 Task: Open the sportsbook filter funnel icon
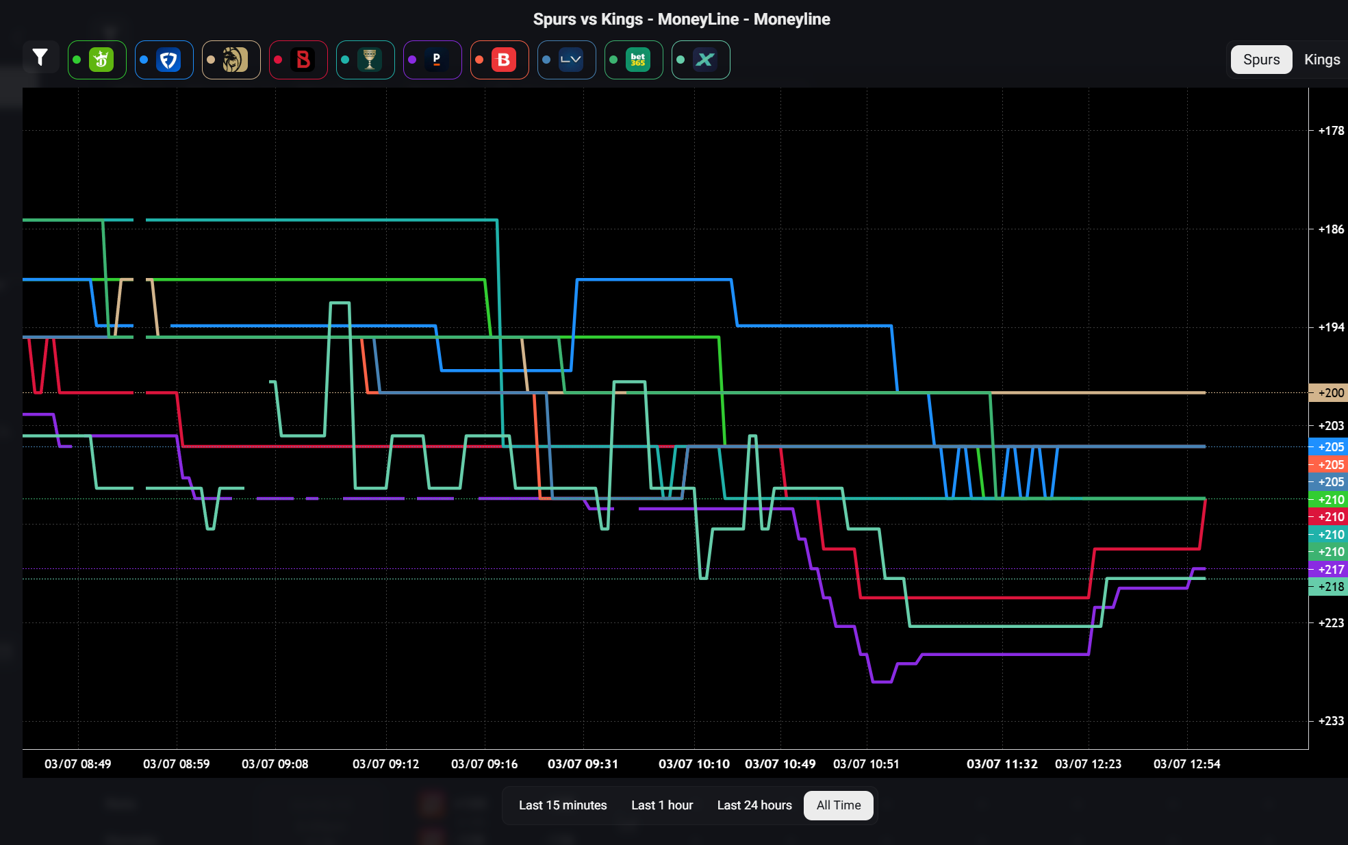coord(40,59)
